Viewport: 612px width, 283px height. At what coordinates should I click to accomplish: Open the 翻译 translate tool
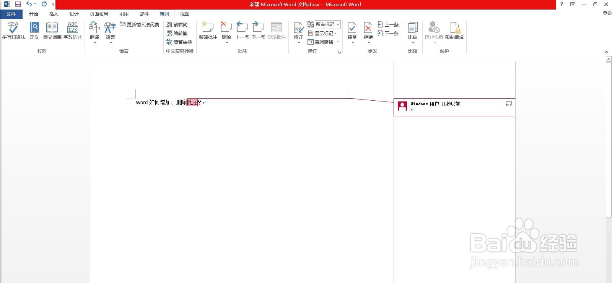click(94, 31)
